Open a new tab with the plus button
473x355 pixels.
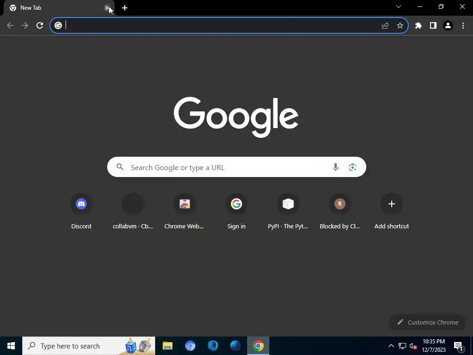coord(125,8)
